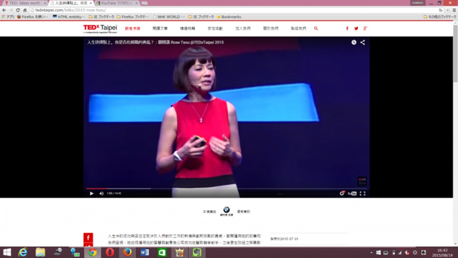
Task: Open the 'Firefox を使い' bookmark
Action: coord(32,17)
